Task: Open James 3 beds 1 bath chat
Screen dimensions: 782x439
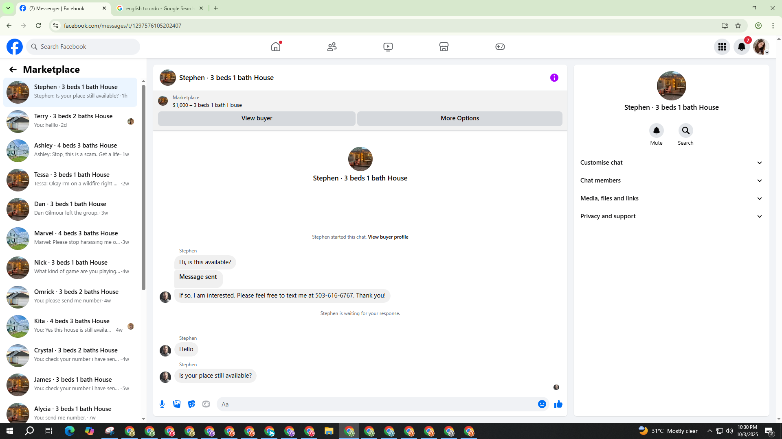Action: coord(70,385)
